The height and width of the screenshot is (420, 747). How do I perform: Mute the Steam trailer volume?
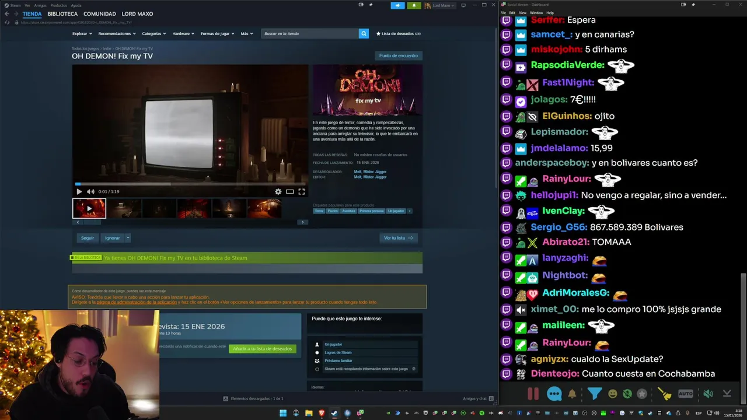[x=90, y=191]
